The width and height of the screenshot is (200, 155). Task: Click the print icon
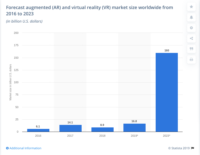point(191,59)
